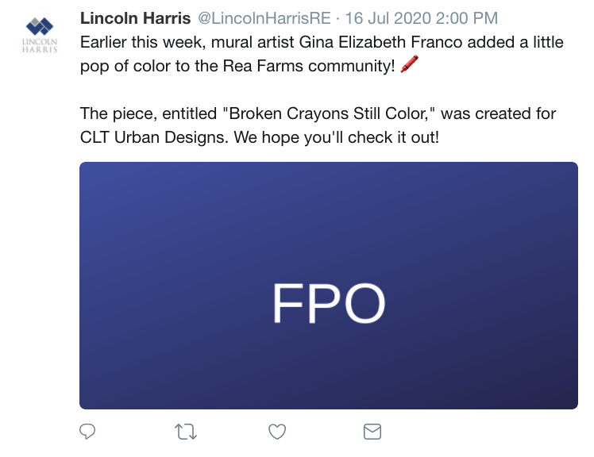Click the white FPO placeholder text
The image size is (594, 457).
pos(328,303)
